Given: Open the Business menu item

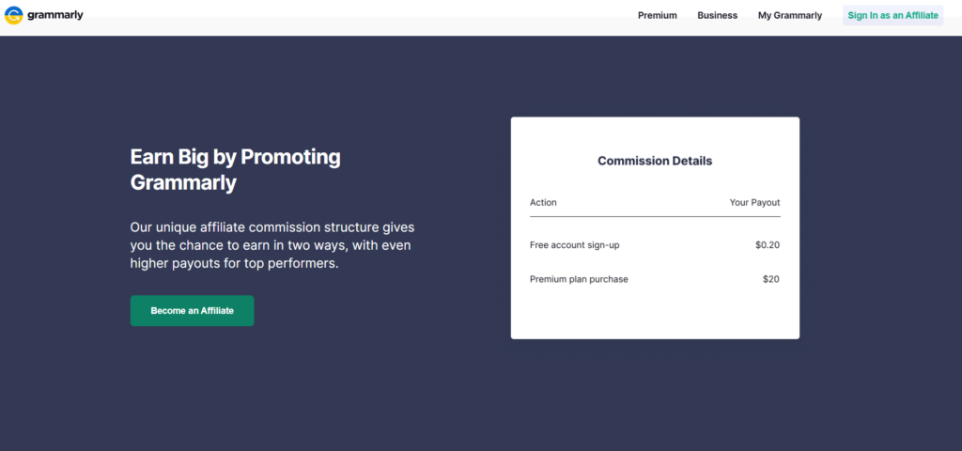Looking at the screenshot, I should pos(717,15).
